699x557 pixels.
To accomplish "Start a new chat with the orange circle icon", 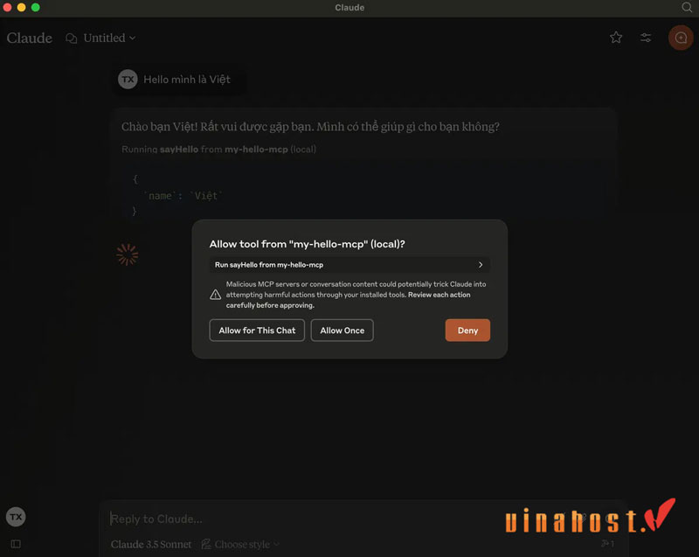I will pos(681,38).
